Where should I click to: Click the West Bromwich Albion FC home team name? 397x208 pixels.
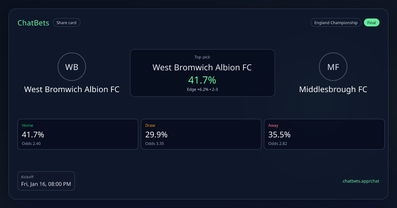[x=72, y=89]
